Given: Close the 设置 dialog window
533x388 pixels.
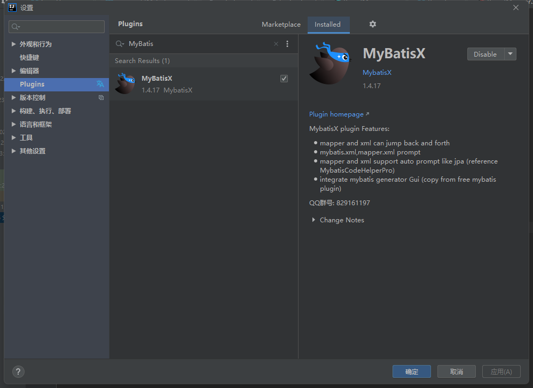Looking at the screenshot, I should click(x=516, y=7).
